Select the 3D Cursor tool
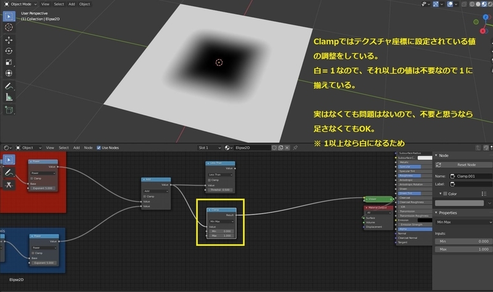The height and width of the screenshot is (292, 493). tap(9, 27)
